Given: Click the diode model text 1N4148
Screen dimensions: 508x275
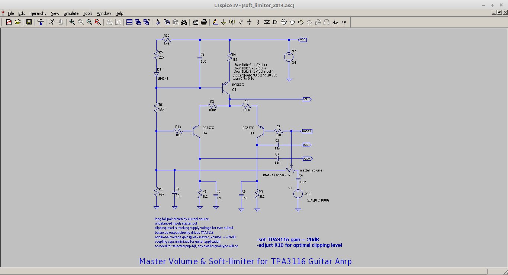Looking at the screenshot, I should point(163,78).
